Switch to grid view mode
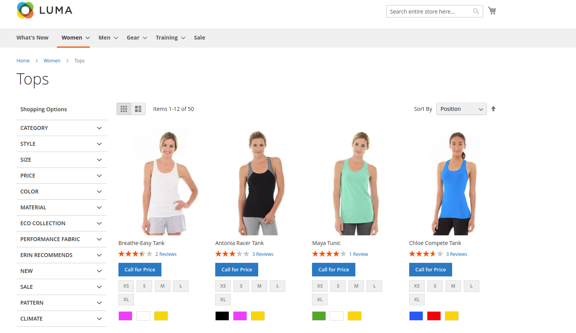 pos(124,109)
